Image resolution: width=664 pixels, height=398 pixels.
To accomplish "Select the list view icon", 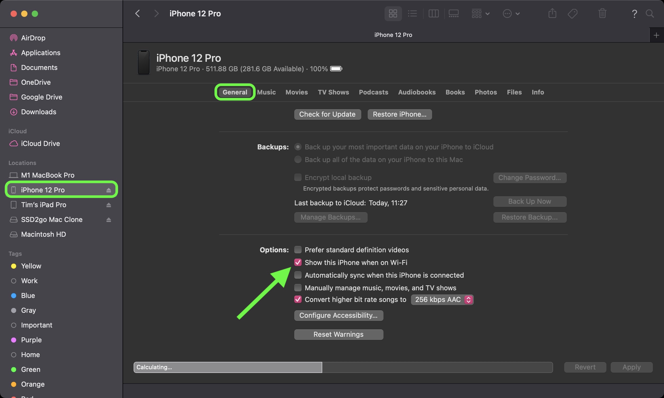I will [x=412, y=13].
